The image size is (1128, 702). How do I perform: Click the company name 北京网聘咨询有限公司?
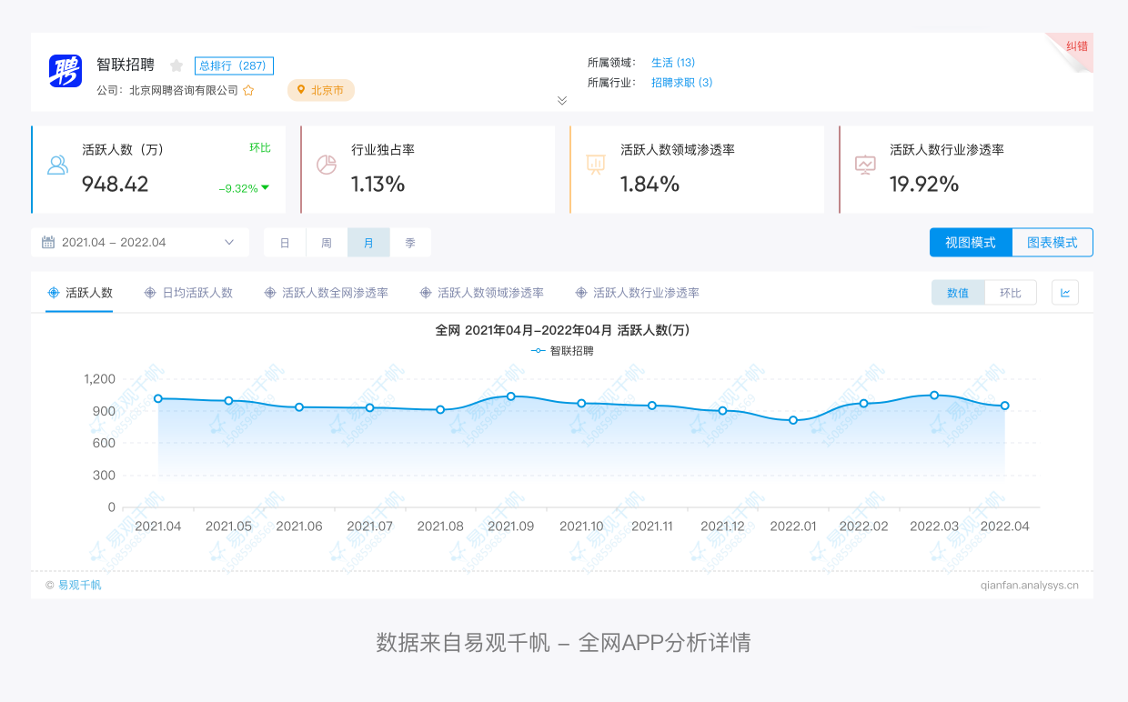click(184, 91)
